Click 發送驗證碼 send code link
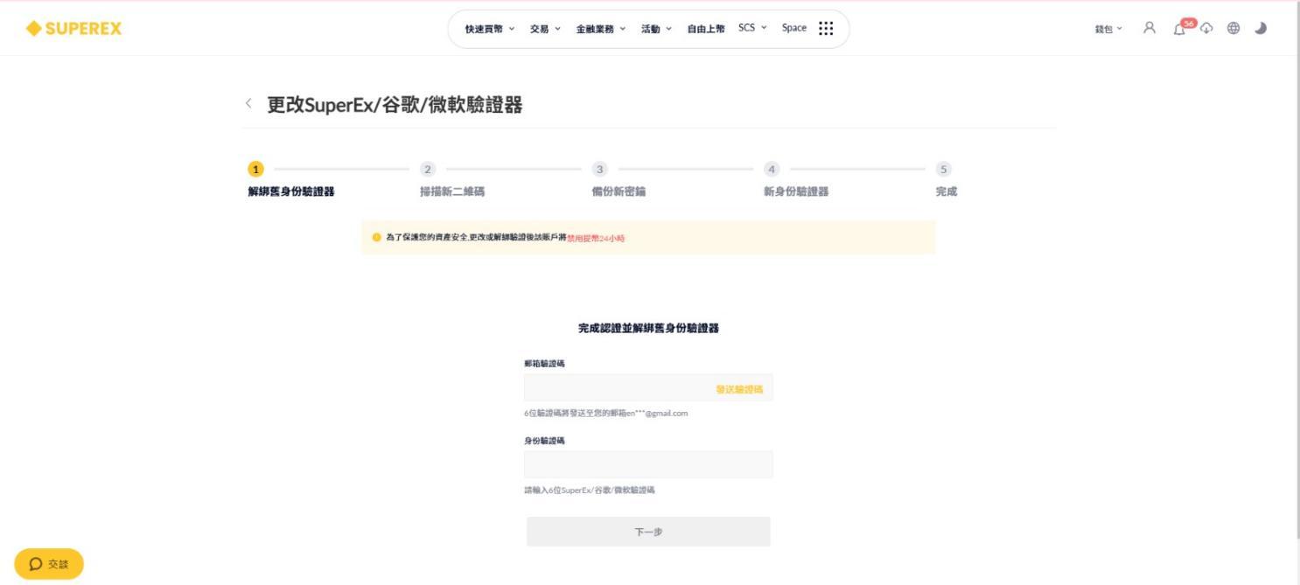1300x585 pixels. (739, 389)
